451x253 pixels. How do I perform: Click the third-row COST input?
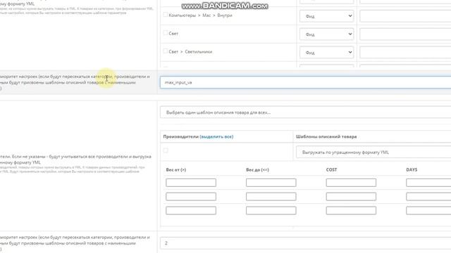[351, 211]
